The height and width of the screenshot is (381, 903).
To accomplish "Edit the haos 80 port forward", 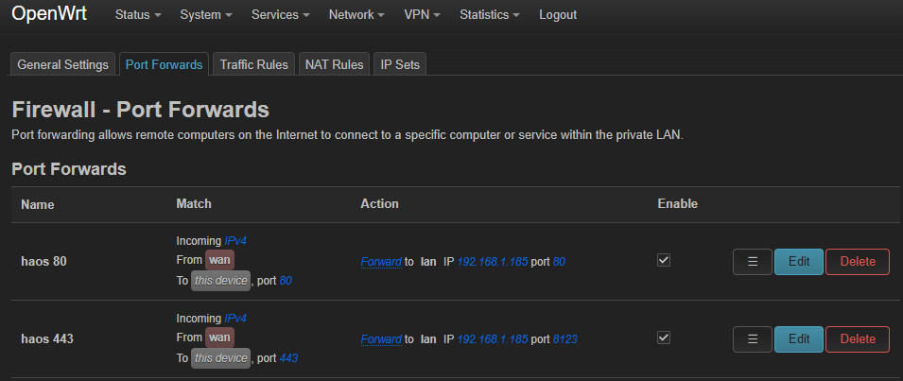I will click(799, 262).
